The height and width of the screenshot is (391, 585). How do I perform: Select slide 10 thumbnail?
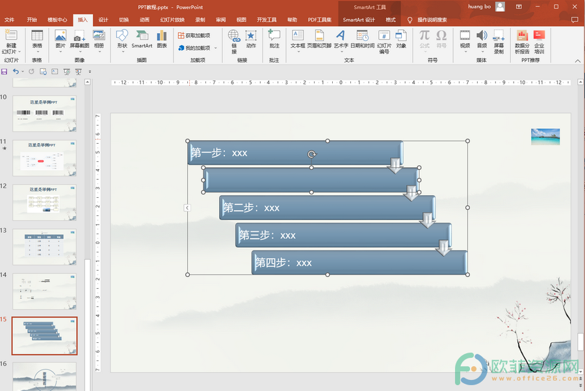tap(44, 113)
